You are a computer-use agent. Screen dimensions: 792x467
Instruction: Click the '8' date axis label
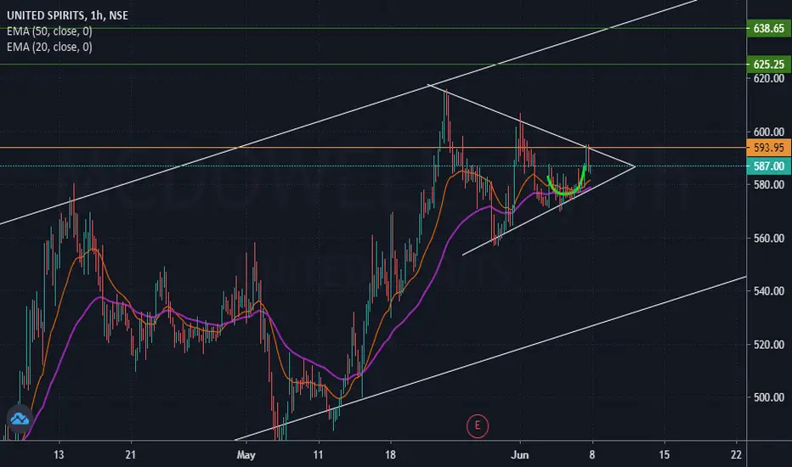592,455
